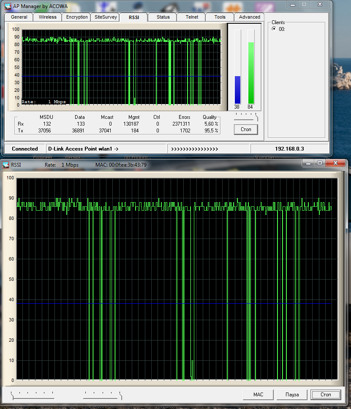The height and width of the screenshot is (409, 351).
Task: Switch to the Telnet tab
Action: click(x=192, y=17)
